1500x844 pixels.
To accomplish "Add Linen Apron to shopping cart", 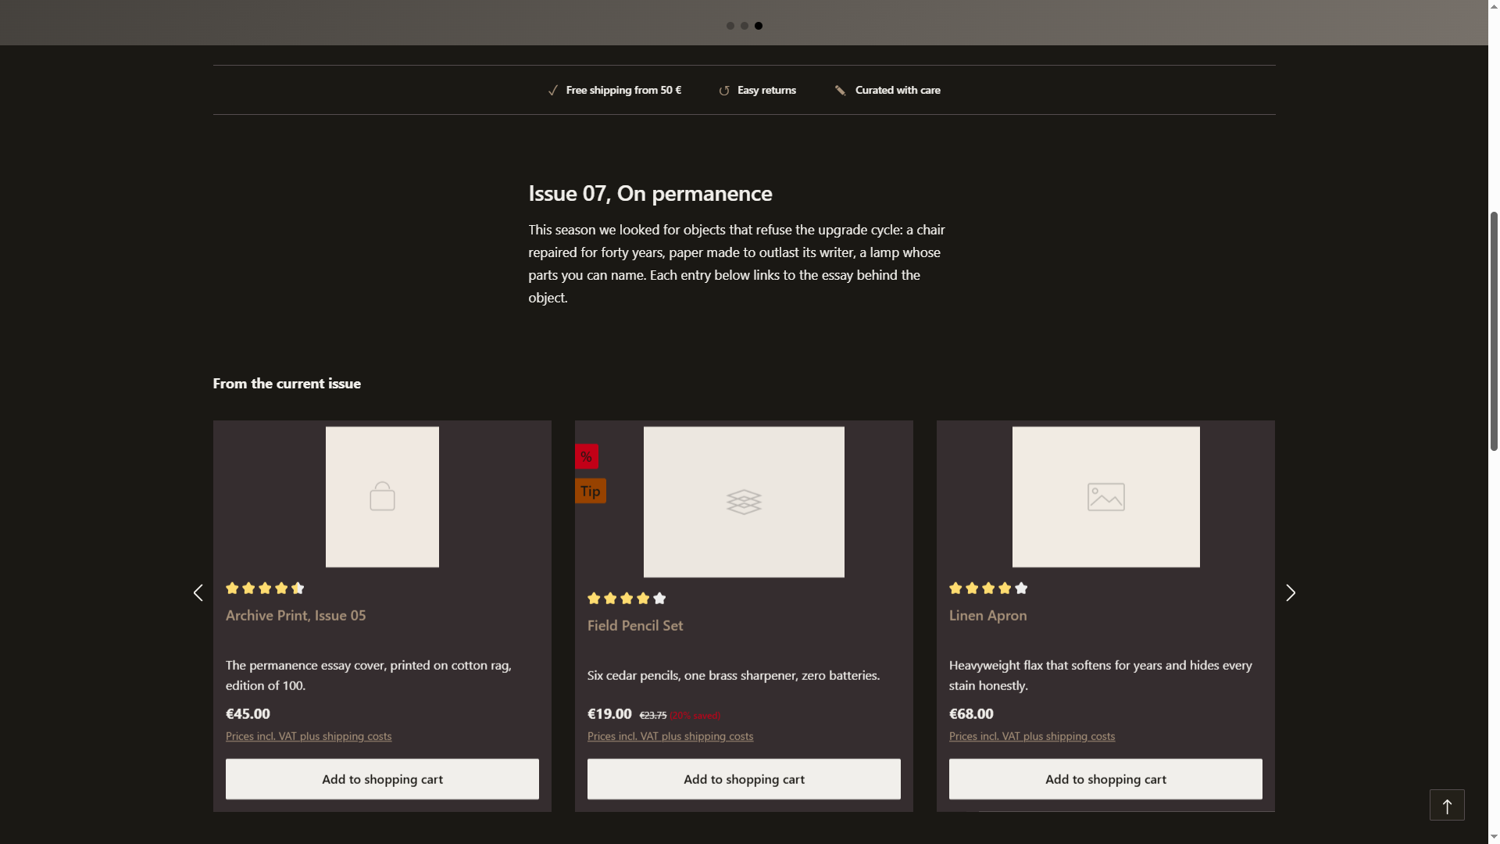I will [x=1105, y=779].
